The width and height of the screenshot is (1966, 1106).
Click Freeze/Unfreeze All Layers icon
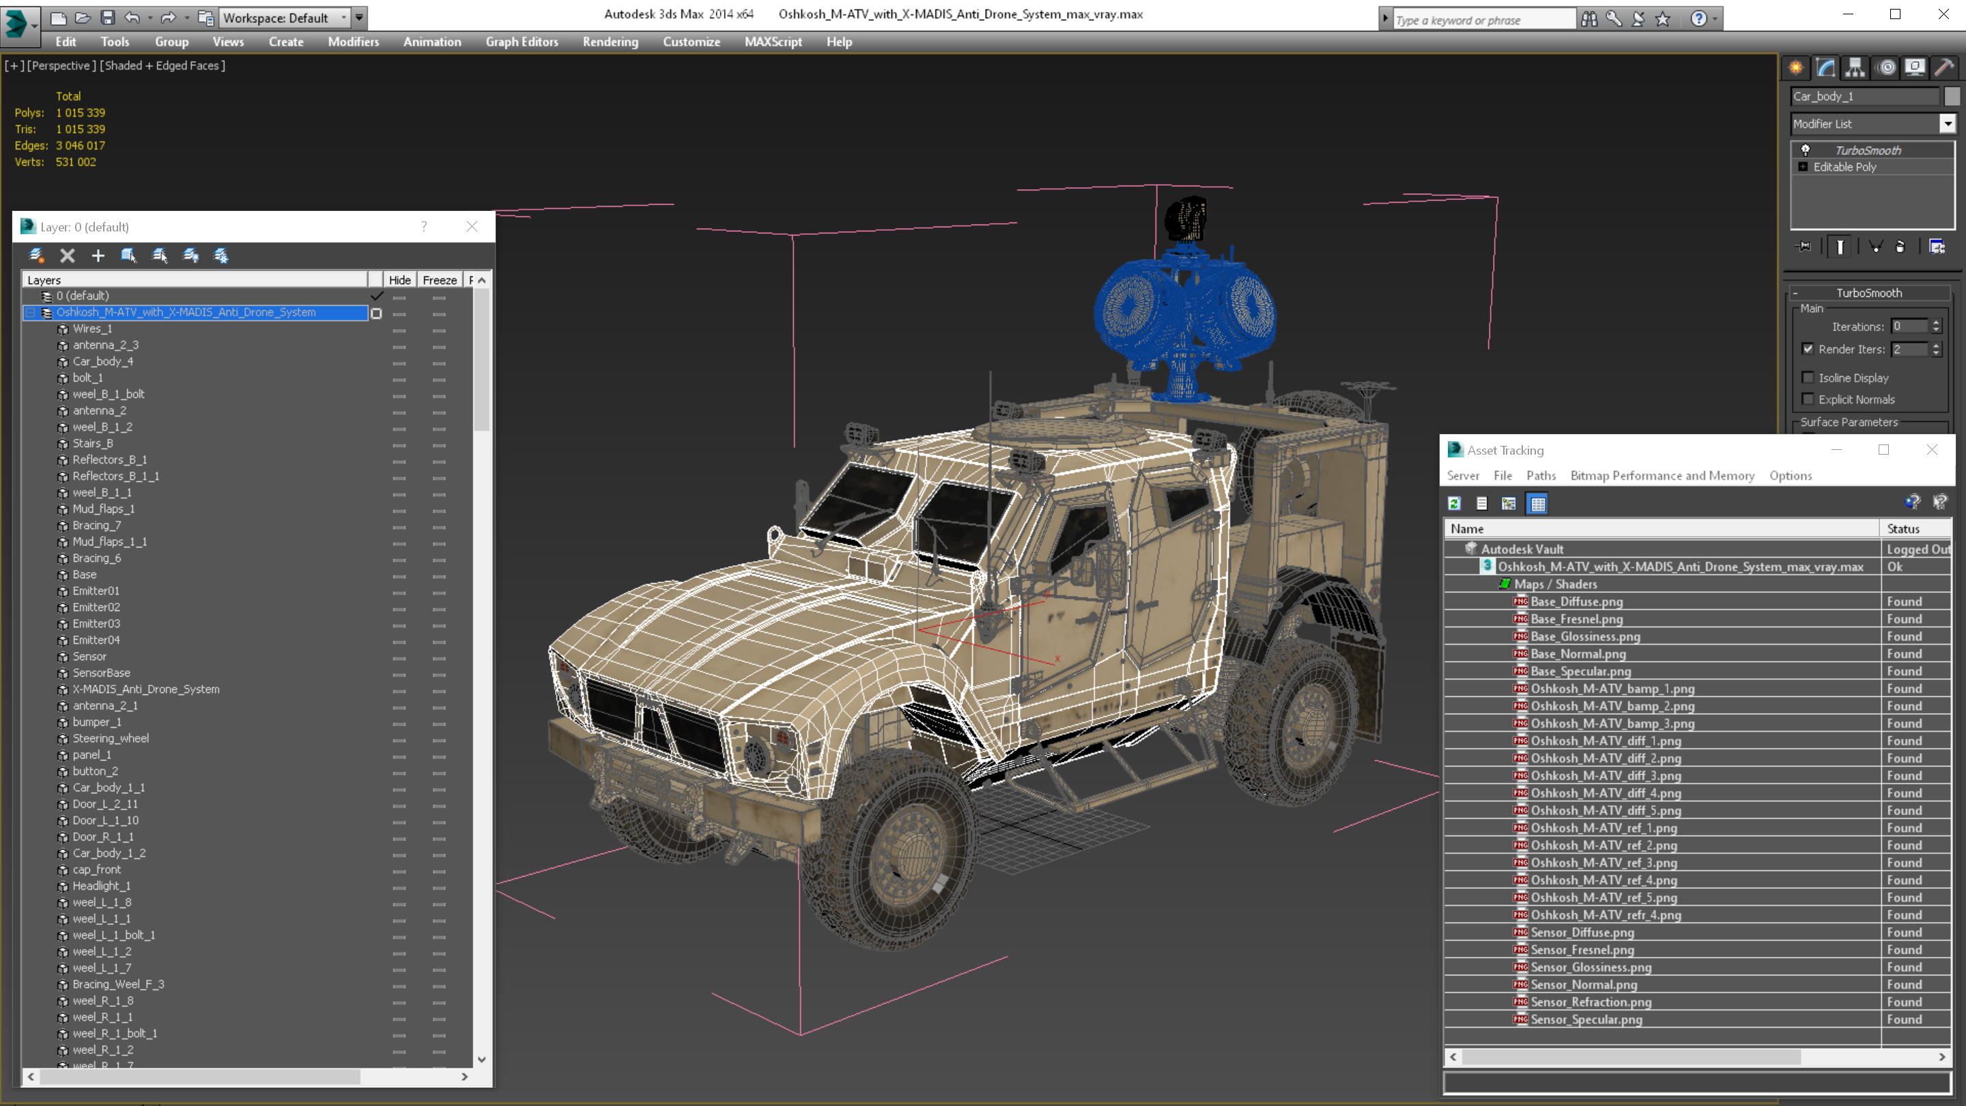221,256
